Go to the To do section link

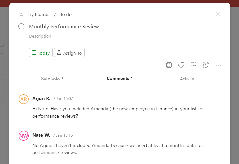click(66, 14)
